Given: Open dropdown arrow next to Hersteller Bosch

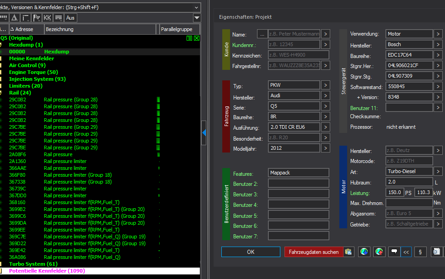Looking at the screenshot, I should pos(438,45).
